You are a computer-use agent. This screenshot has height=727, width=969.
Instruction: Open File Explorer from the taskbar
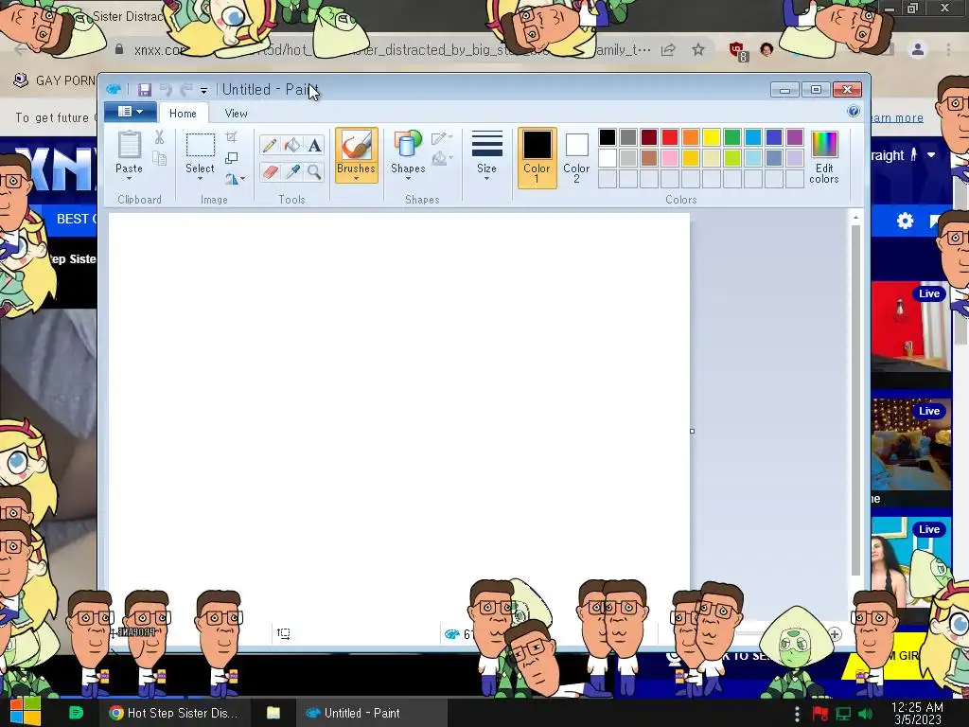click(x=273, y=713)
